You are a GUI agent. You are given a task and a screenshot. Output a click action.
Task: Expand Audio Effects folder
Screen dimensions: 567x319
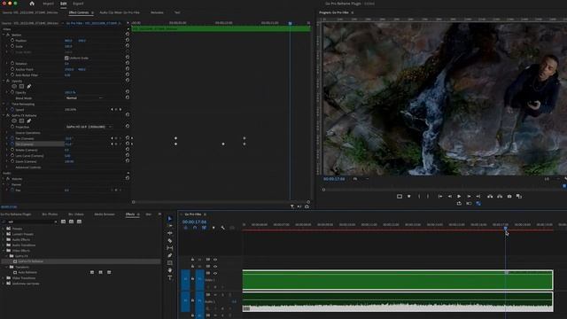click(4, 239)
